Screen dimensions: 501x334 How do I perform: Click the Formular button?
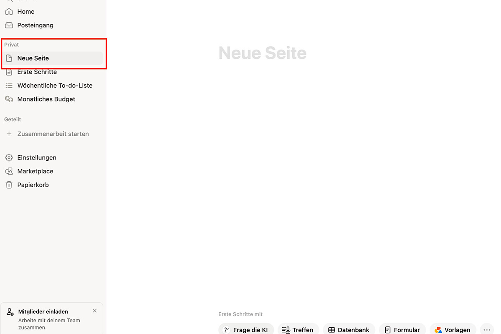click(x=402, y=329)
